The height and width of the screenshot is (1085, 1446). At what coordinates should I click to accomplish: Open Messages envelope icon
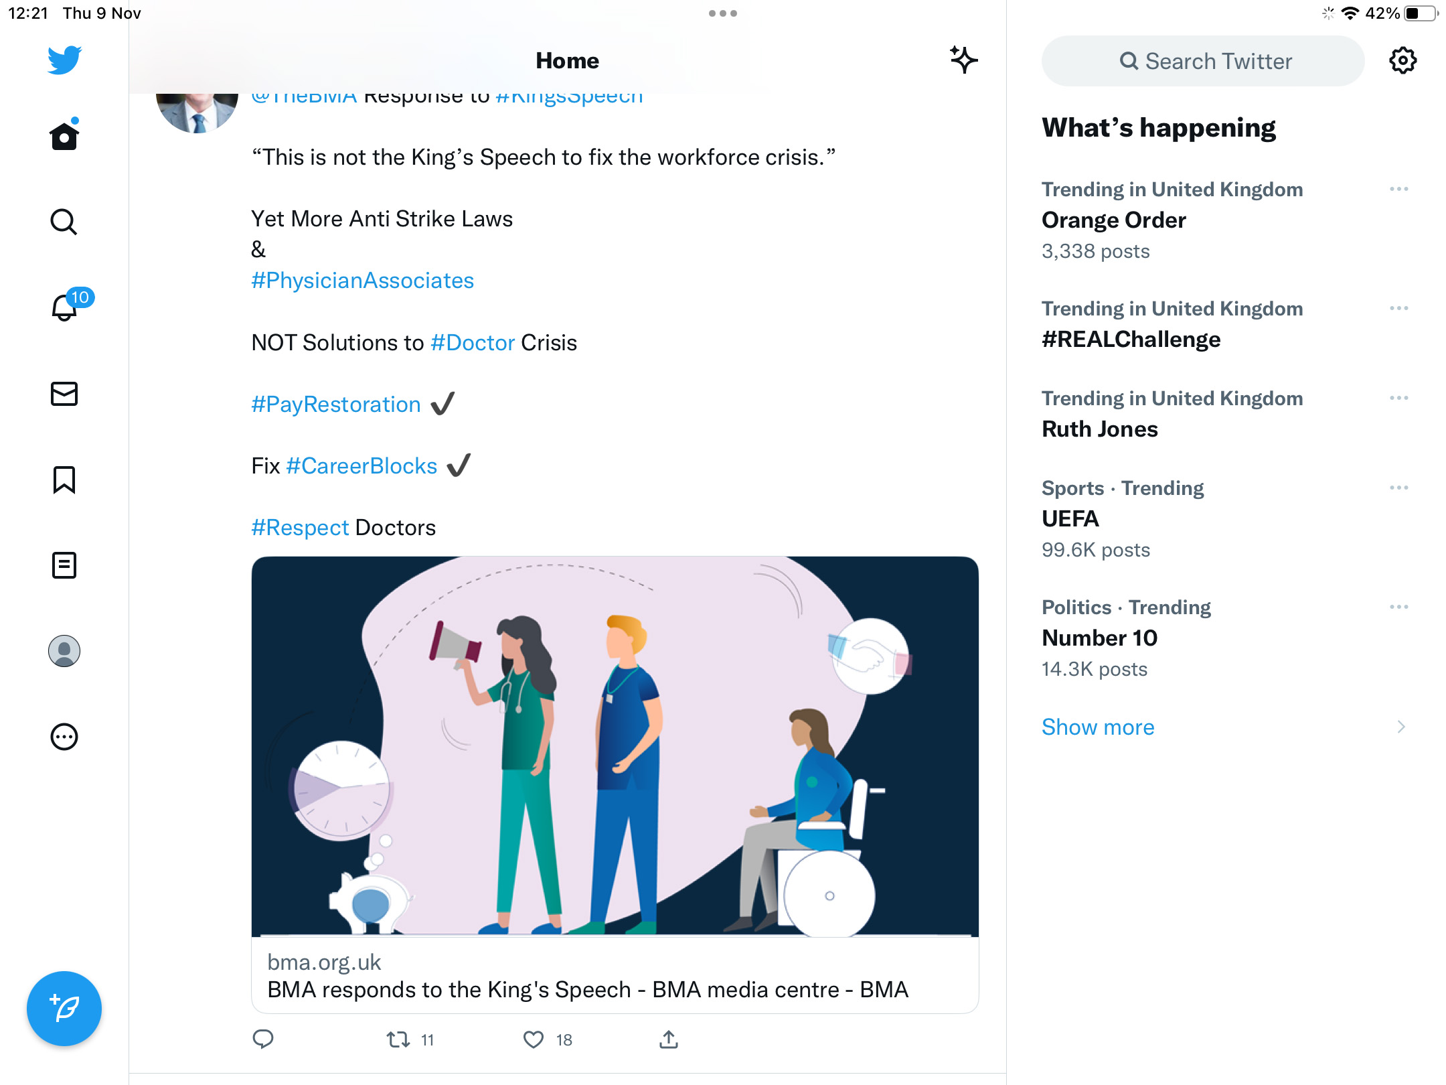[x=64, y=394]
